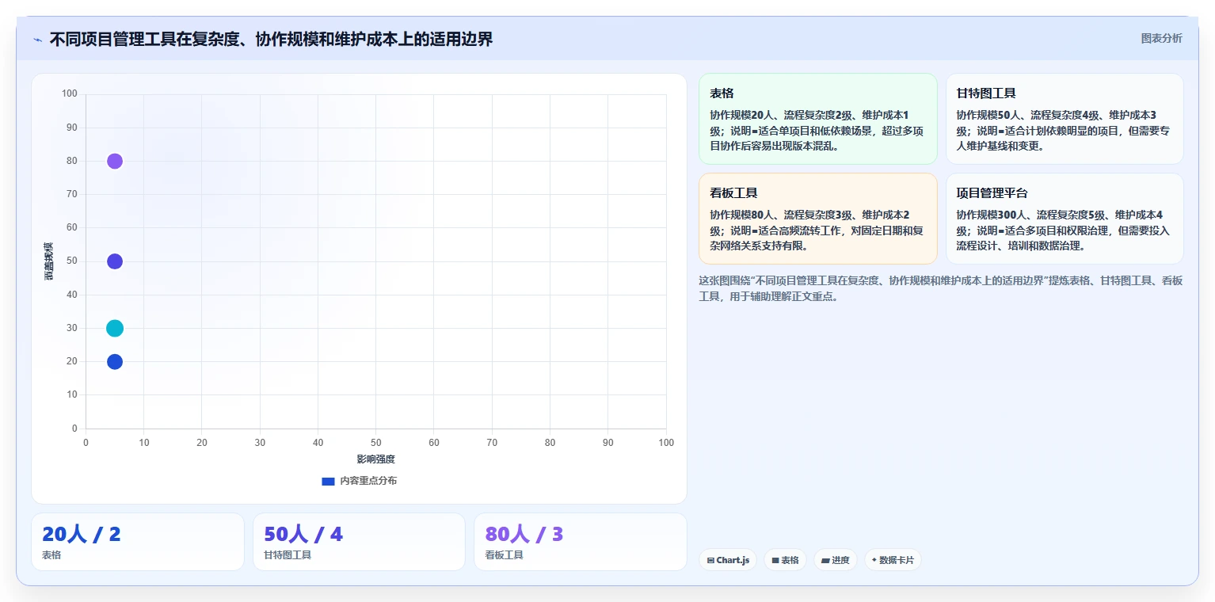Click the 内容重点分布 legend label

coord(368,481)
